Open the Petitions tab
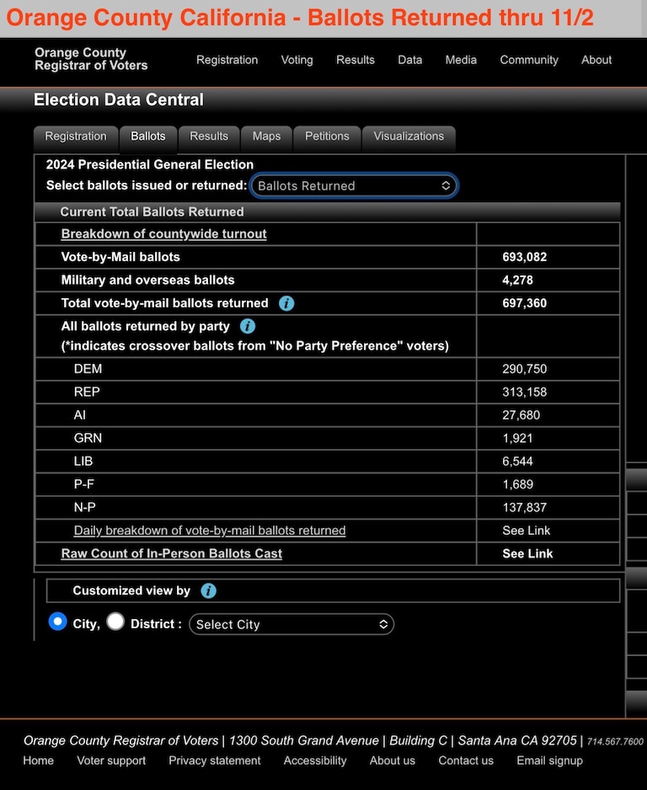Image resolution: width=647 pixels, height=790 pixels. (327, 136)
